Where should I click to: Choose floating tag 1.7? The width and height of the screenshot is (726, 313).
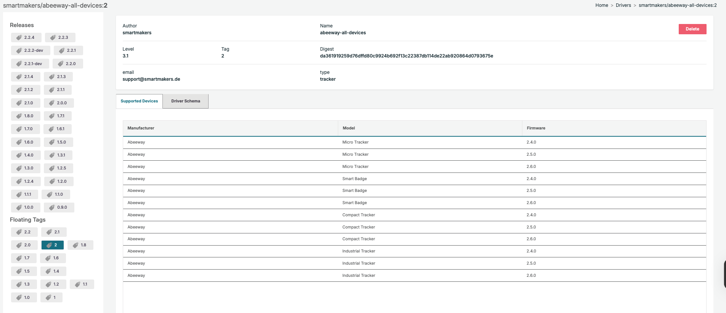tap(24, 258)
